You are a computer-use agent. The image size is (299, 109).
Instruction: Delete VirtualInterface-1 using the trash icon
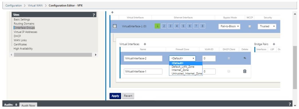tap(245, 71)
